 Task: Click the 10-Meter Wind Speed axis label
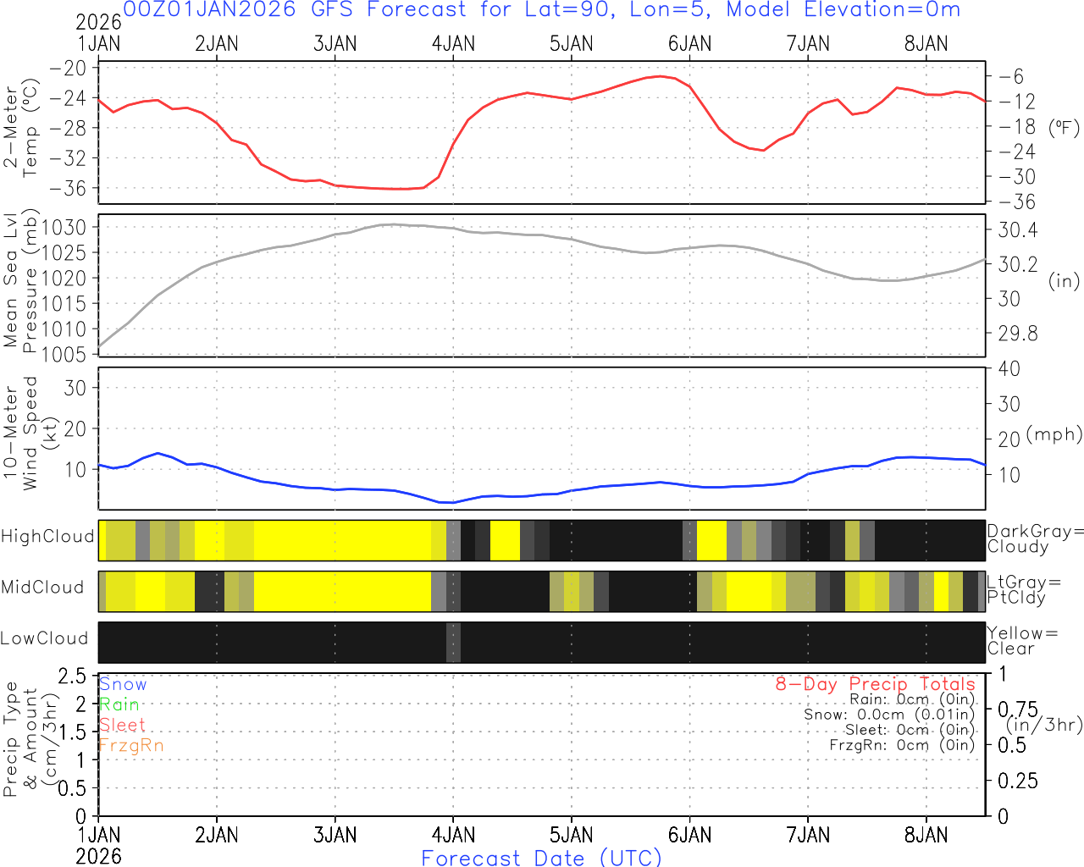21,433
